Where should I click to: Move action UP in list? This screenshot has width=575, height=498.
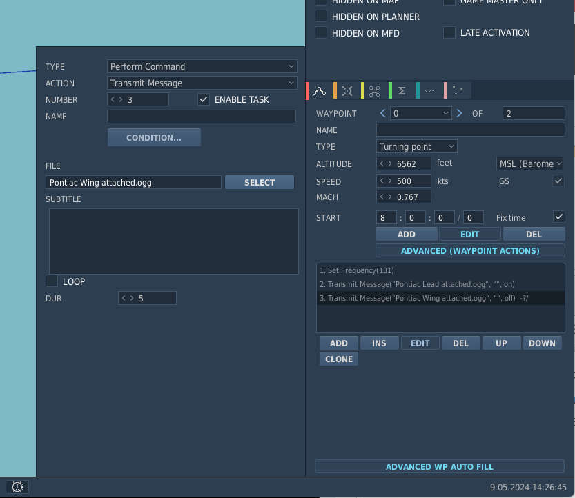[x=501, y=343]
